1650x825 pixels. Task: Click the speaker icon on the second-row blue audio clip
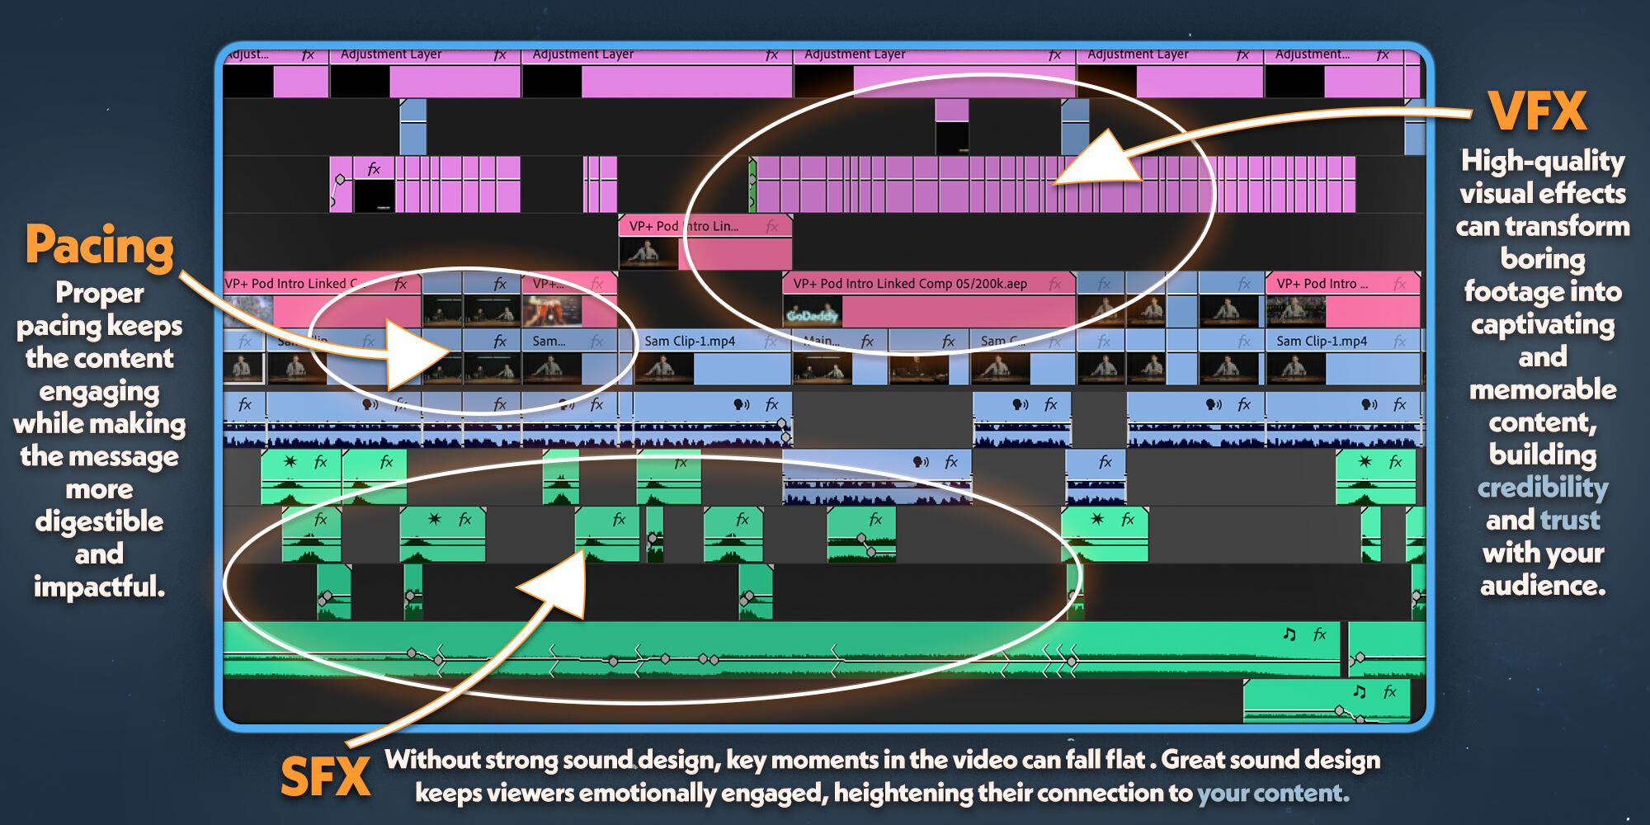(x=921, y=462)
